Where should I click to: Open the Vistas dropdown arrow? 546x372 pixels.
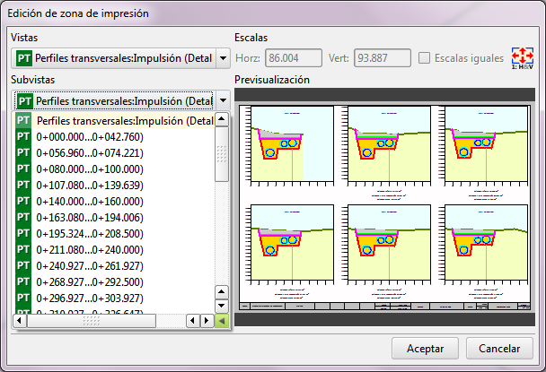click(x=223, y=59)
